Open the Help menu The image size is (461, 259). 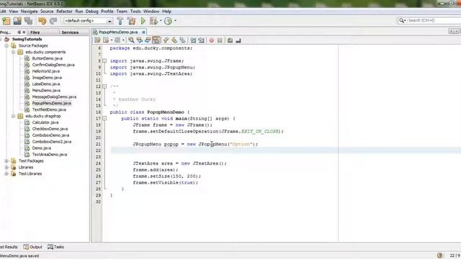(x=167, y=12)
